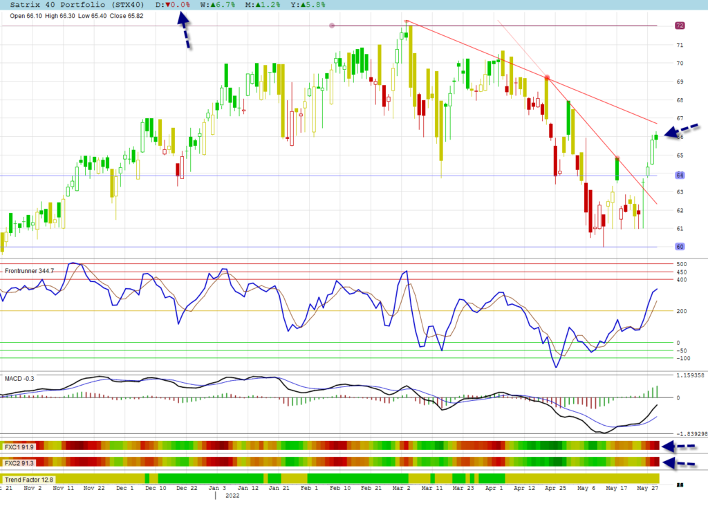This screenshot has height=508, width=708.
Task: Grab the circular handle at the 72 line's left end
Action: pos(332,26)
